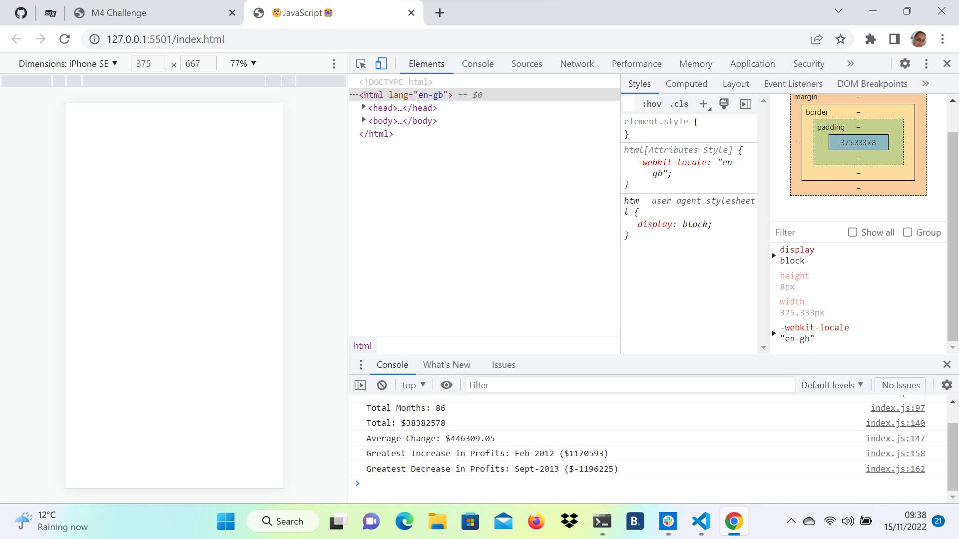Clear the console with the ban icon
This screenshot has width=959, height=539.
(x=382, y=385)
